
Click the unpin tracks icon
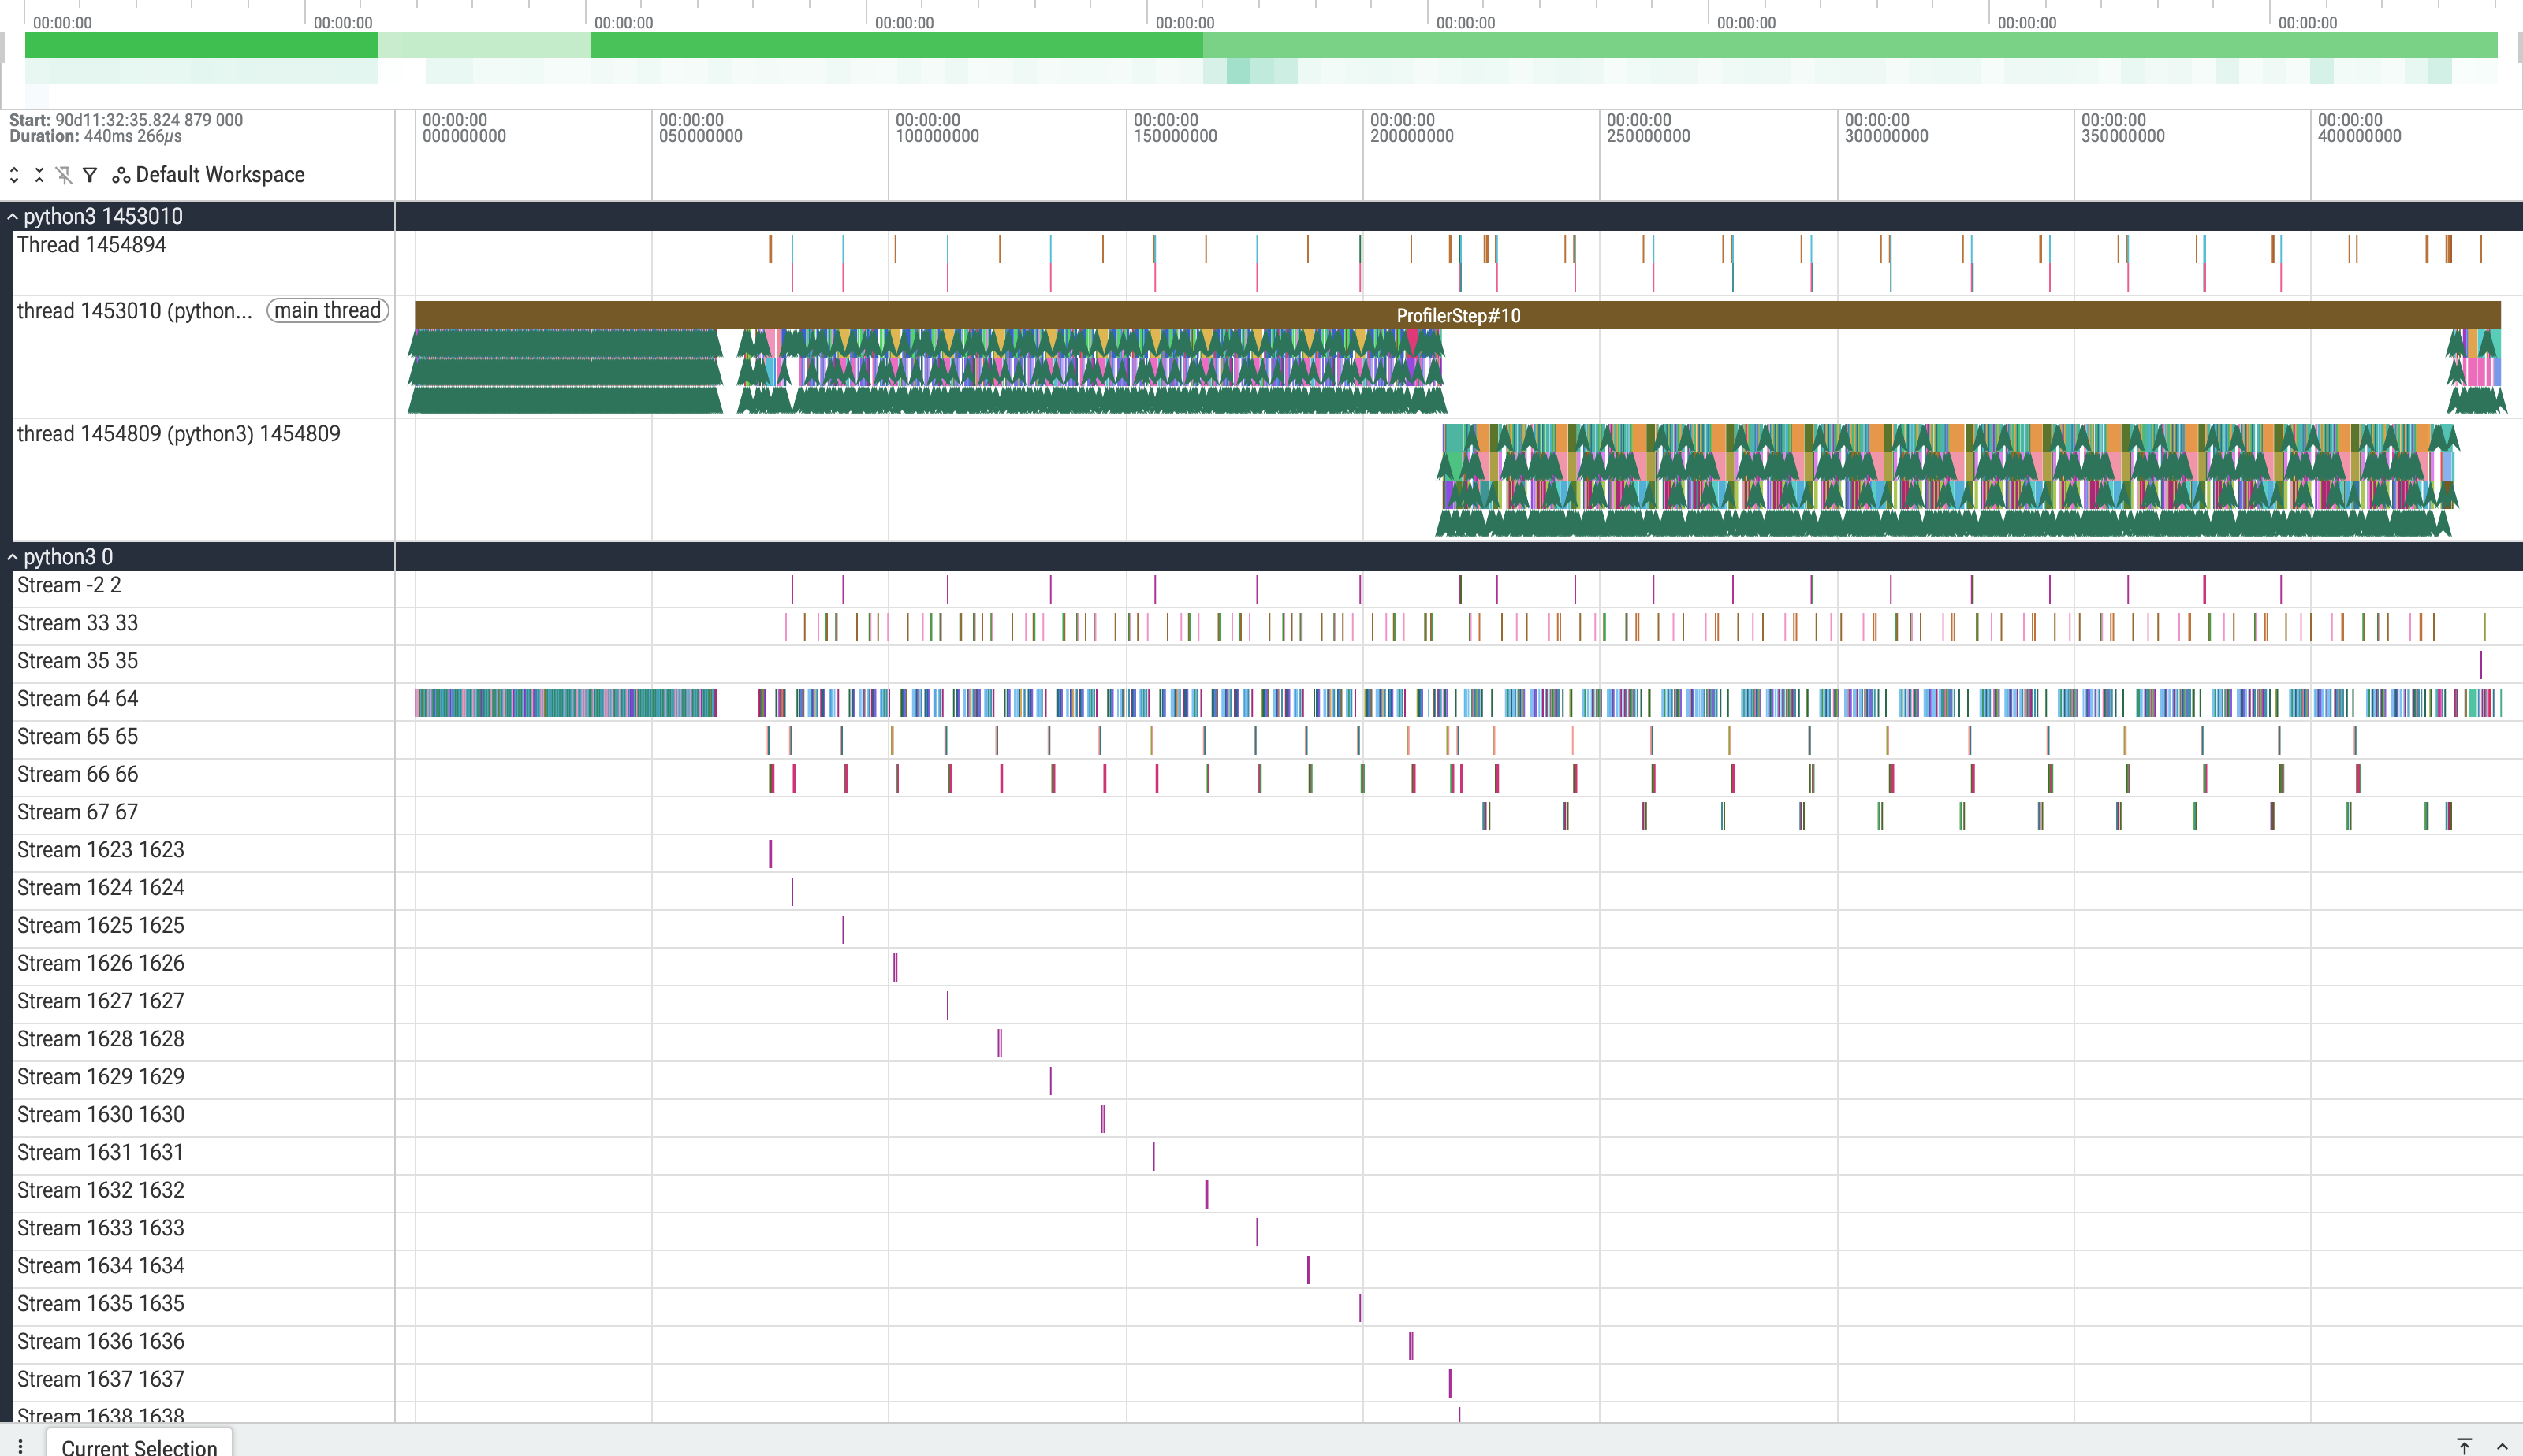(64, 175)
